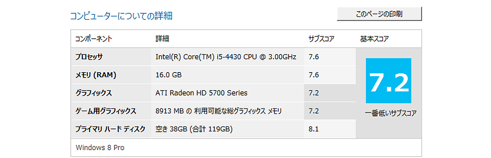Click the 16.0 GB memory detail

coord(169,75)
